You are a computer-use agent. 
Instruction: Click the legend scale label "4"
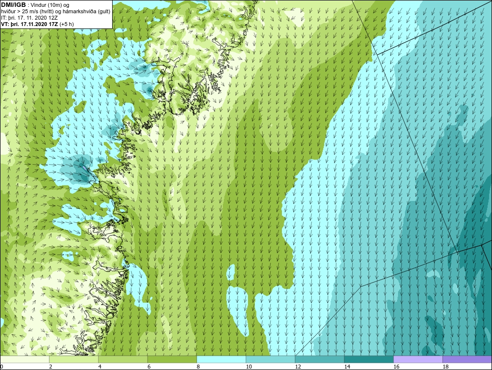pos(100,367)
